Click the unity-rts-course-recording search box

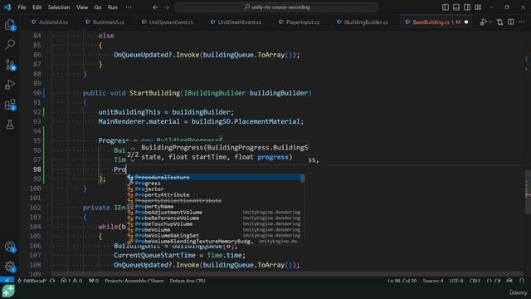[276, 7]
